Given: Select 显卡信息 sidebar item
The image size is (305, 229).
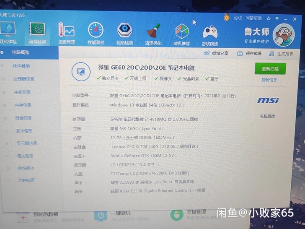Looking at the screenshot, I should (24, 131).
